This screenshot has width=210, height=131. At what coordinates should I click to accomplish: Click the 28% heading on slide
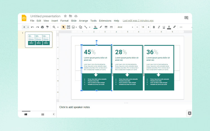pyautogui.click(x=121, y=52)
